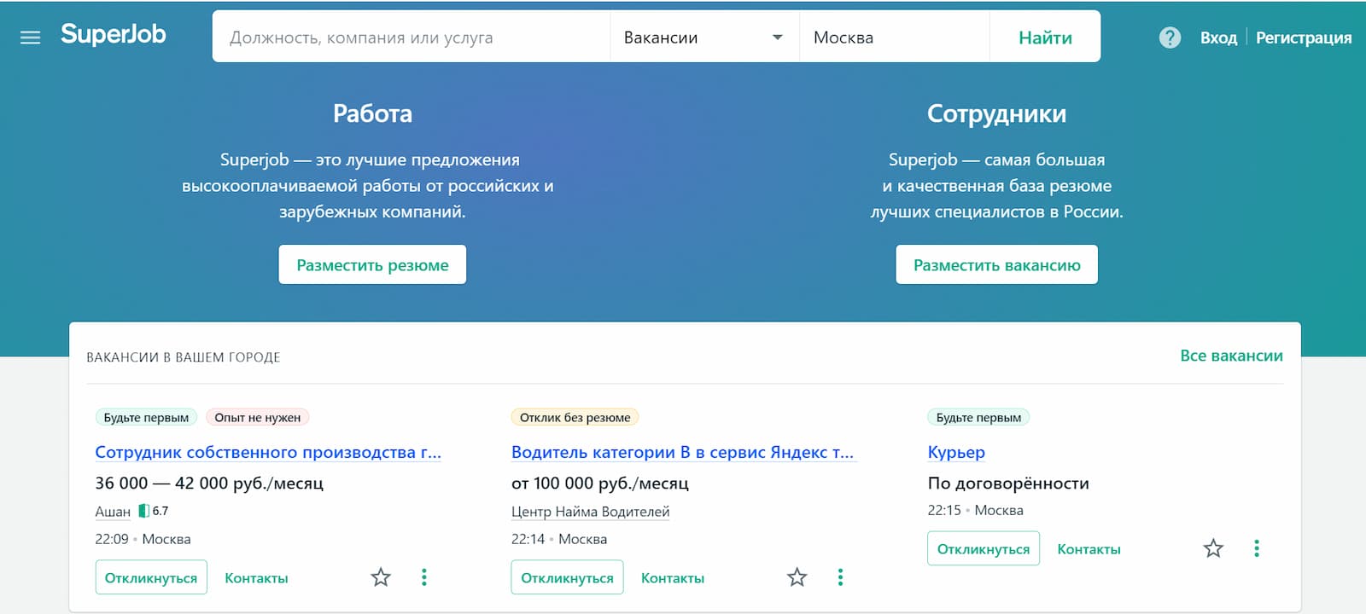Select the 36 000 — 42 000 руб./месяц salary

tap(209, 483)
